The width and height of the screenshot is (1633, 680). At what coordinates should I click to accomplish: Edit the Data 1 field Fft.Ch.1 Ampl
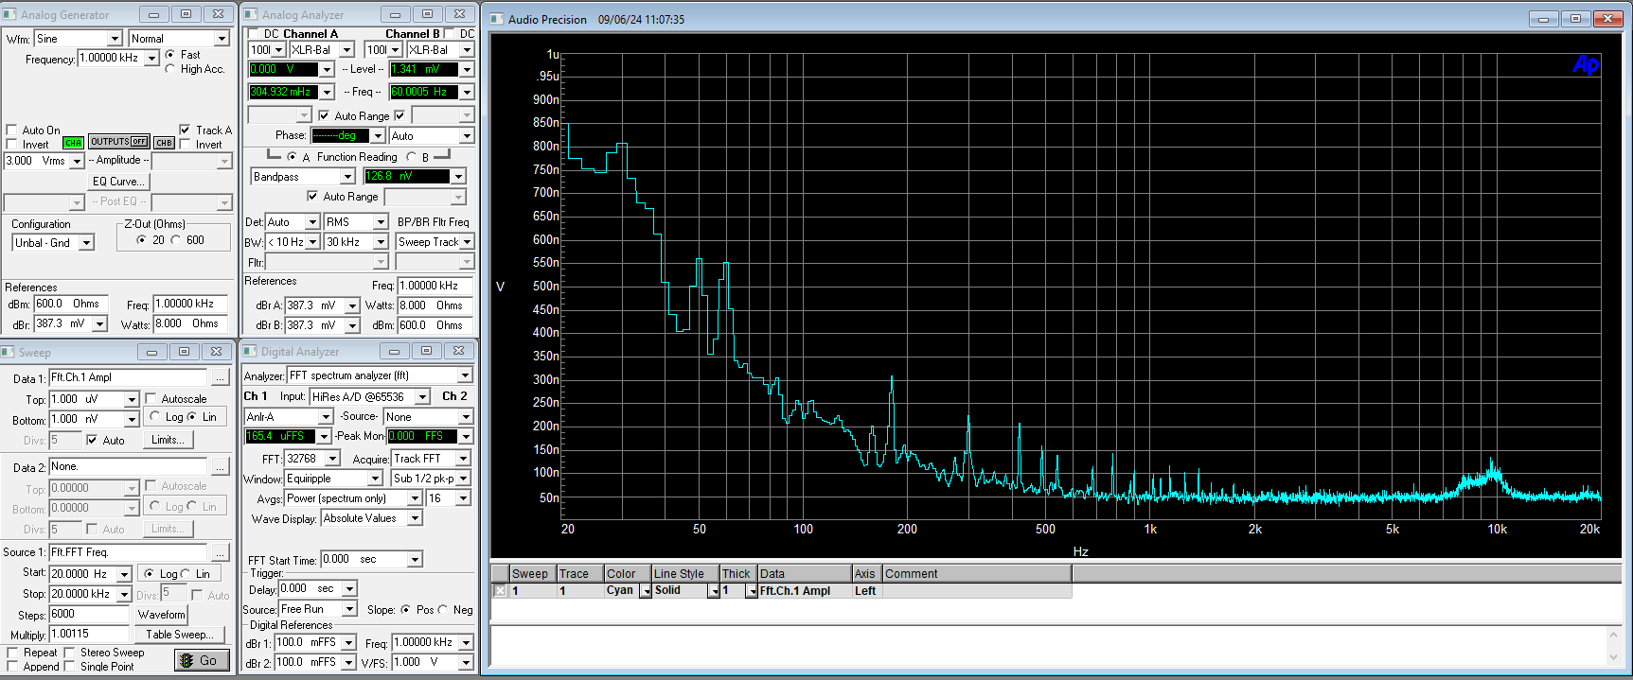pyautogui.click(x=128, y=377)
